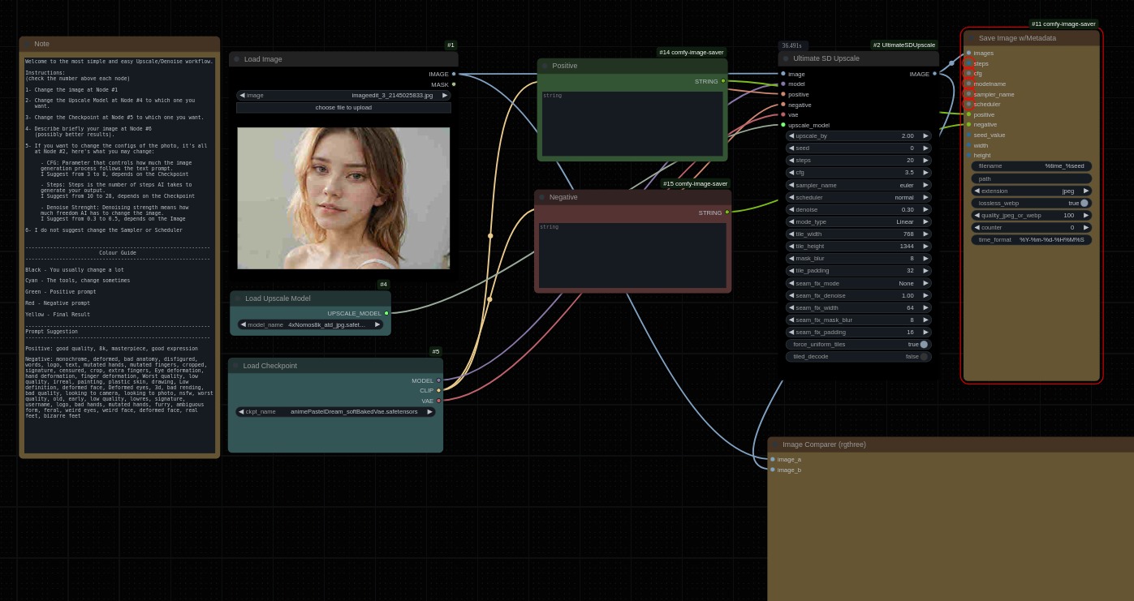The image size is (1134, 601).
Task: Collapse the Ultimate SD Upscale node via title dot
Action: (786, 58)
